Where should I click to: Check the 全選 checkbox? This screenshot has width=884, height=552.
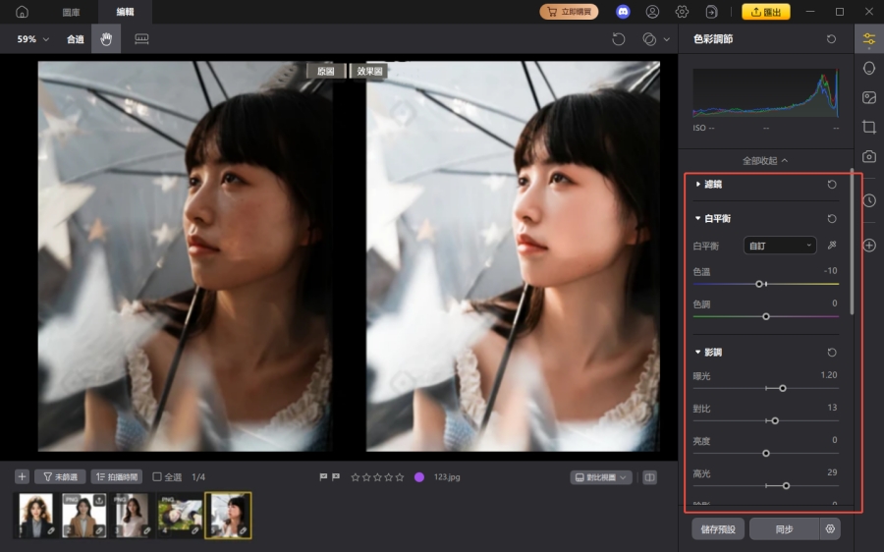157,477
